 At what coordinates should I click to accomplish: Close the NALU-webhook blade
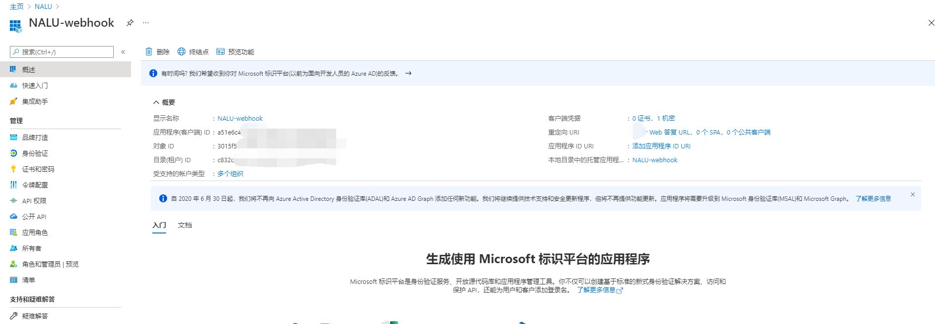point(931,23)
